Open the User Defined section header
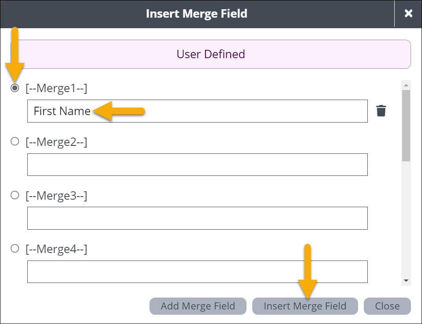422x324 pixels. point(211,54)
